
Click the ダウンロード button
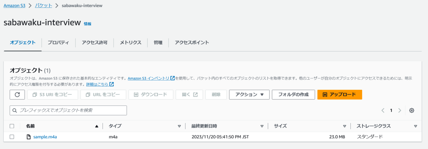click(151, 94)
